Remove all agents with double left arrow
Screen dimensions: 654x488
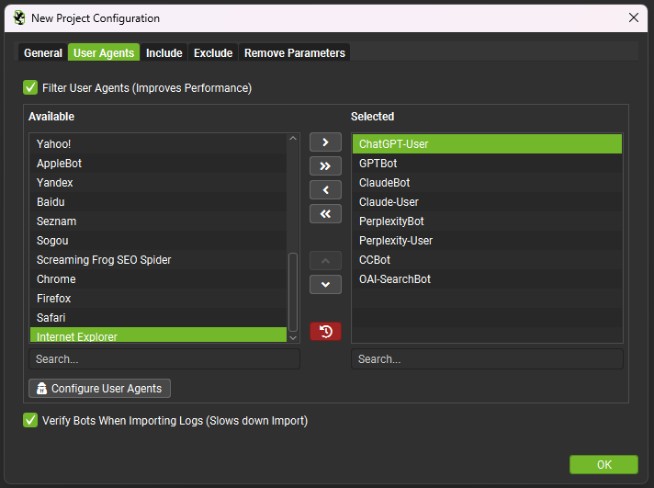pos(325,214)
